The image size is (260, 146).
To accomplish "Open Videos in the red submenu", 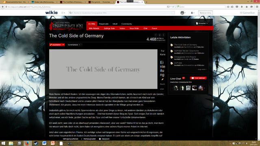I will pyautogui.click(x=122, y=28).
